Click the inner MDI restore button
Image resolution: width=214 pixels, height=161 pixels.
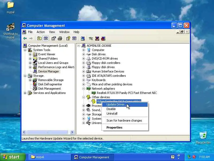pyautogui.click(x=182, y=32)
